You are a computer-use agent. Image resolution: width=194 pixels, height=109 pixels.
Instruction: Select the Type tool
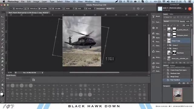[x=2, y=73]
